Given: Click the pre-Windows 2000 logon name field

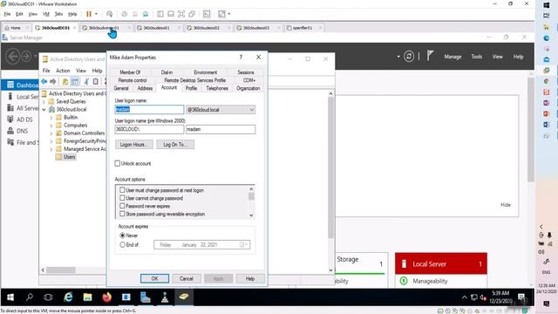Looking at the screenshot, I should 221,129.
